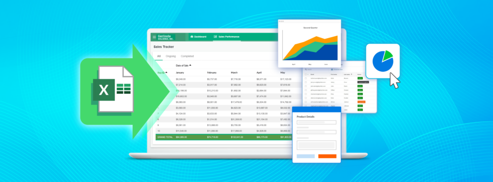Select the $10,210.00 cell

[x=213, y=90]
